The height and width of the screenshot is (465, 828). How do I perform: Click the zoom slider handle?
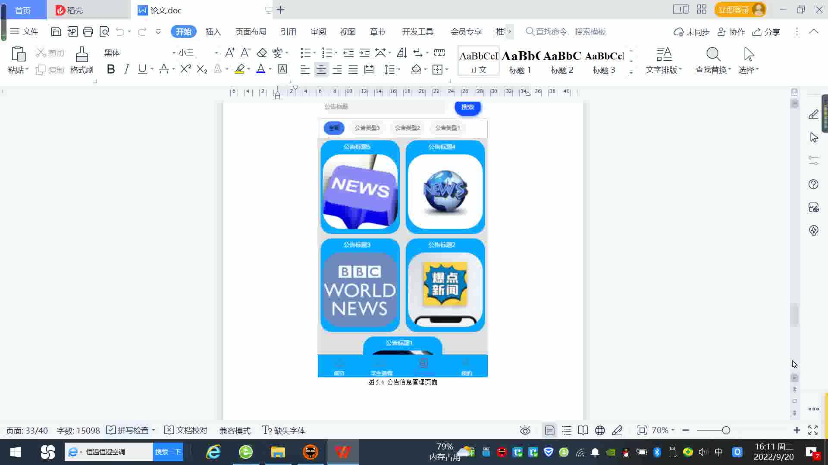pos(726,430)
